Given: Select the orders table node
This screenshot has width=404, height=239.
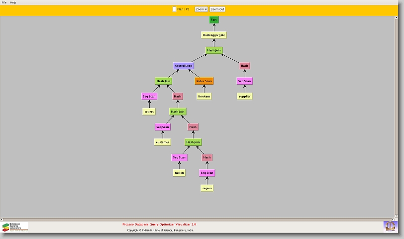Looking at the screenshot, I should tap(149, 112).
